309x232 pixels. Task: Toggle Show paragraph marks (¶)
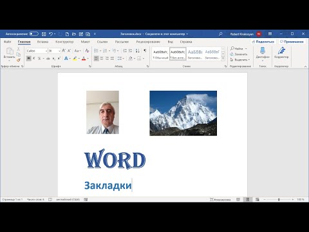click(145, 51)
